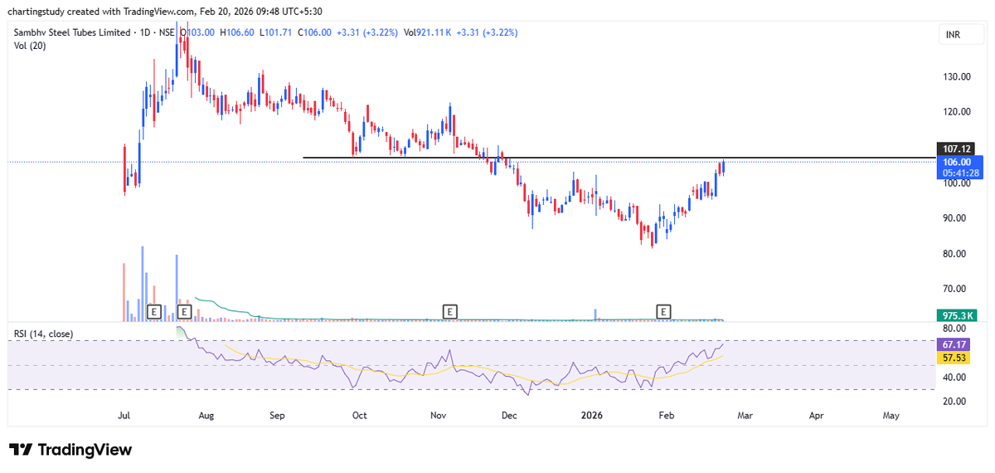Click the earnings E marker above Nov

pyautogui.click(x=450, y=311)
